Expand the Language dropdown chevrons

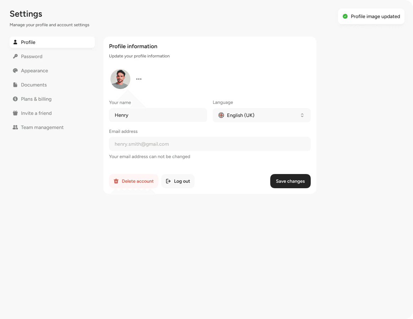pyautogui.click(x=302, y=115)
